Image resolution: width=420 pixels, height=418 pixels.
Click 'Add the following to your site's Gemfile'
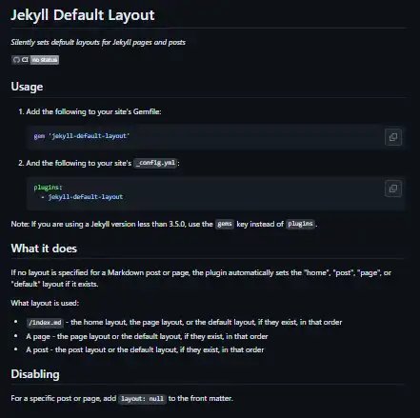(x=93, y=111)
